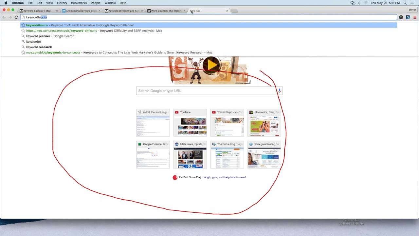419x236 pixels.
Task: Open the Edit menu
Action: click(39, 3)
